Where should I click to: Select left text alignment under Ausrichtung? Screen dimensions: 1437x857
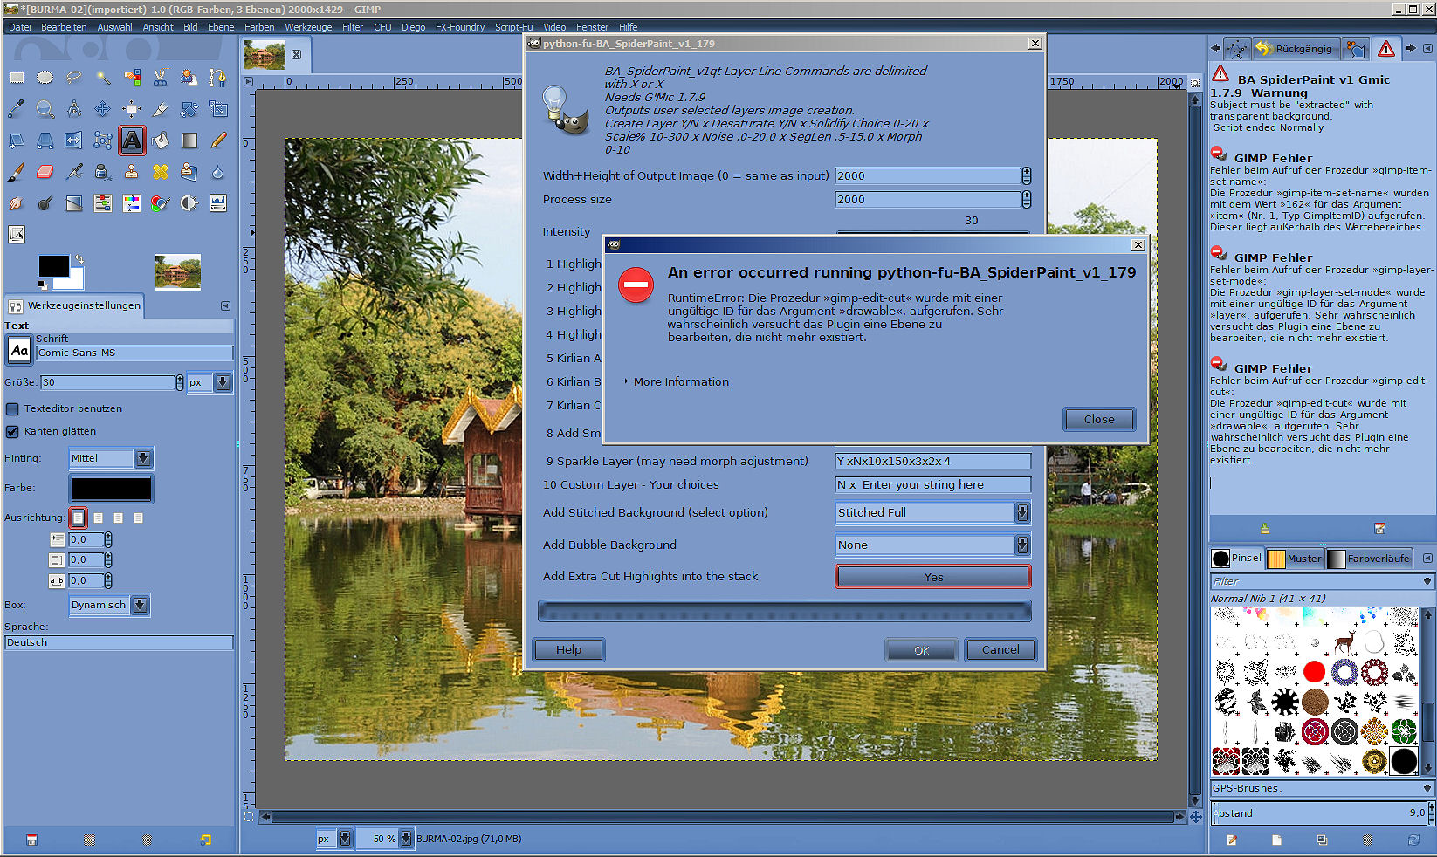[79, 518]
